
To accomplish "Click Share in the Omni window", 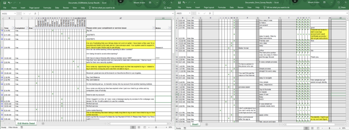I will [x=342, y=8].
